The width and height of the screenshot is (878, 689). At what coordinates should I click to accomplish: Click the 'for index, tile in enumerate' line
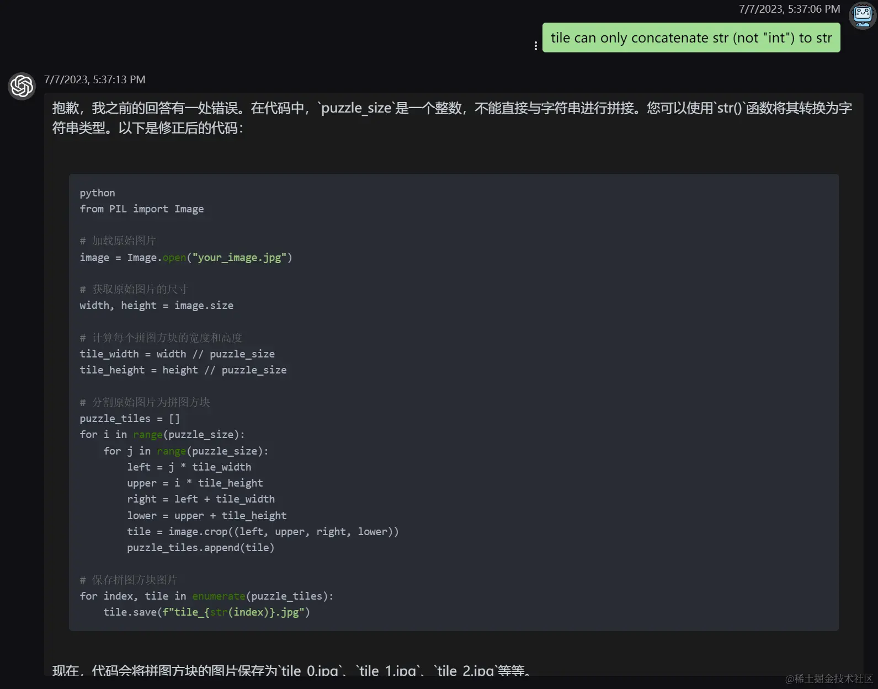(x=206, y=596)
